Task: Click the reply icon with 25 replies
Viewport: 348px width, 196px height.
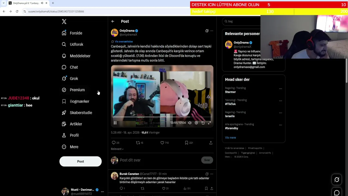Action: [114, 143]
